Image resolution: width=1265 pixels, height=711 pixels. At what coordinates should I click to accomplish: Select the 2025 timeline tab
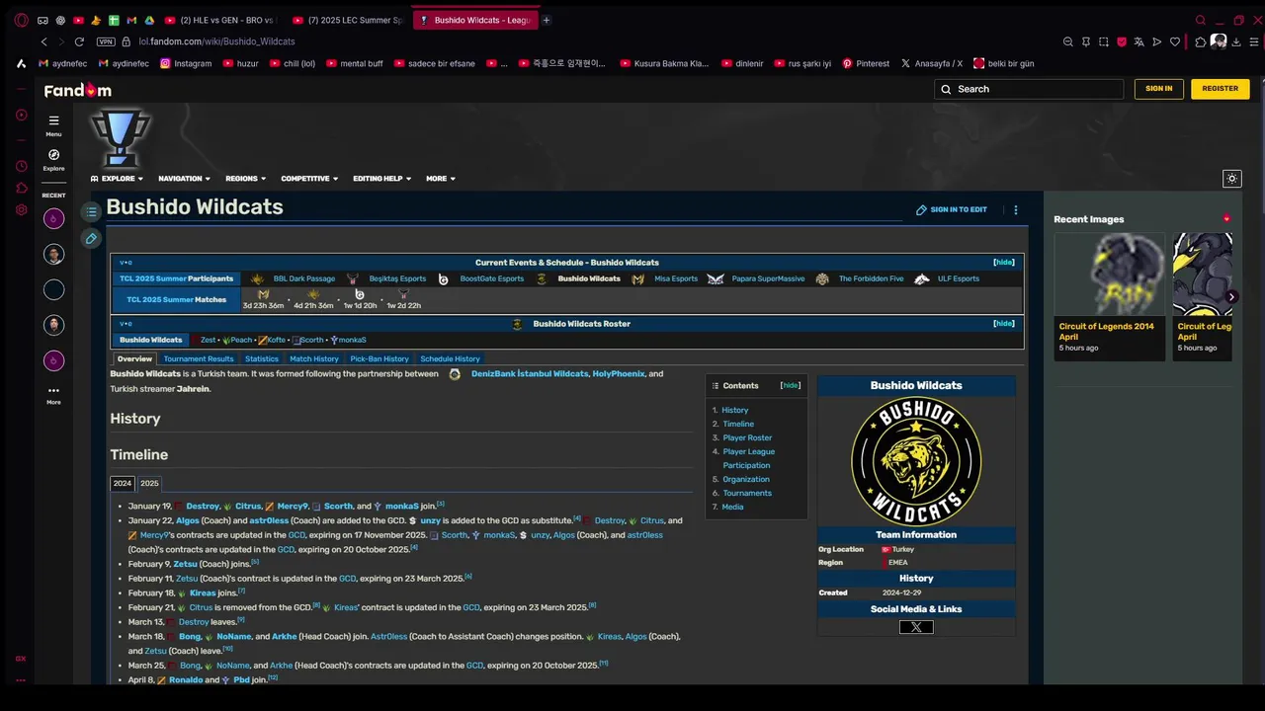click(149, 483)
